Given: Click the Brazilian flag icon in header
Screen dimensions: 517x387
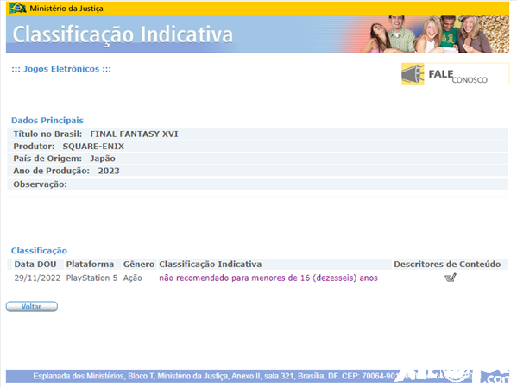Looking at the screenshot, I should coord(18,8).
